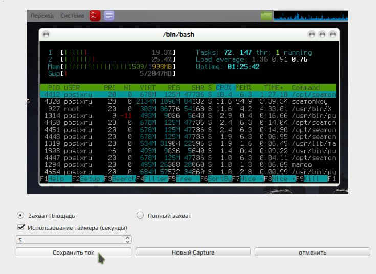
Task: Click the rightmost bash titlebar button
Action: pos(333,35)
